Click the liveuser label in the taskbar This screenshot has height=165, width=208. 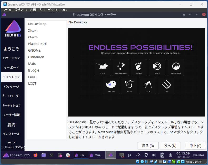tap(198, 155)
